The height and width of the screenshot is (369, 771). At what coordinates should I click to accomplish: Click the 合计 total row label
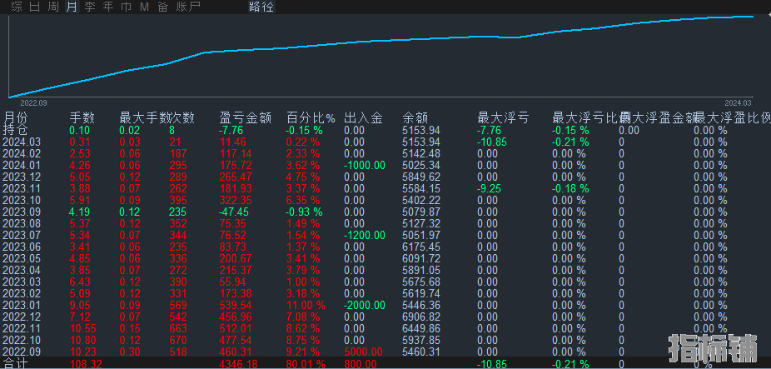pos(16,364)
